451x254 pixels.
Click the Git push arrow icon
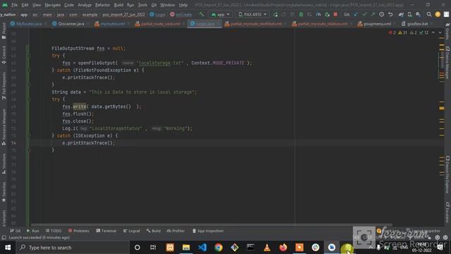(x=373, y=14)
